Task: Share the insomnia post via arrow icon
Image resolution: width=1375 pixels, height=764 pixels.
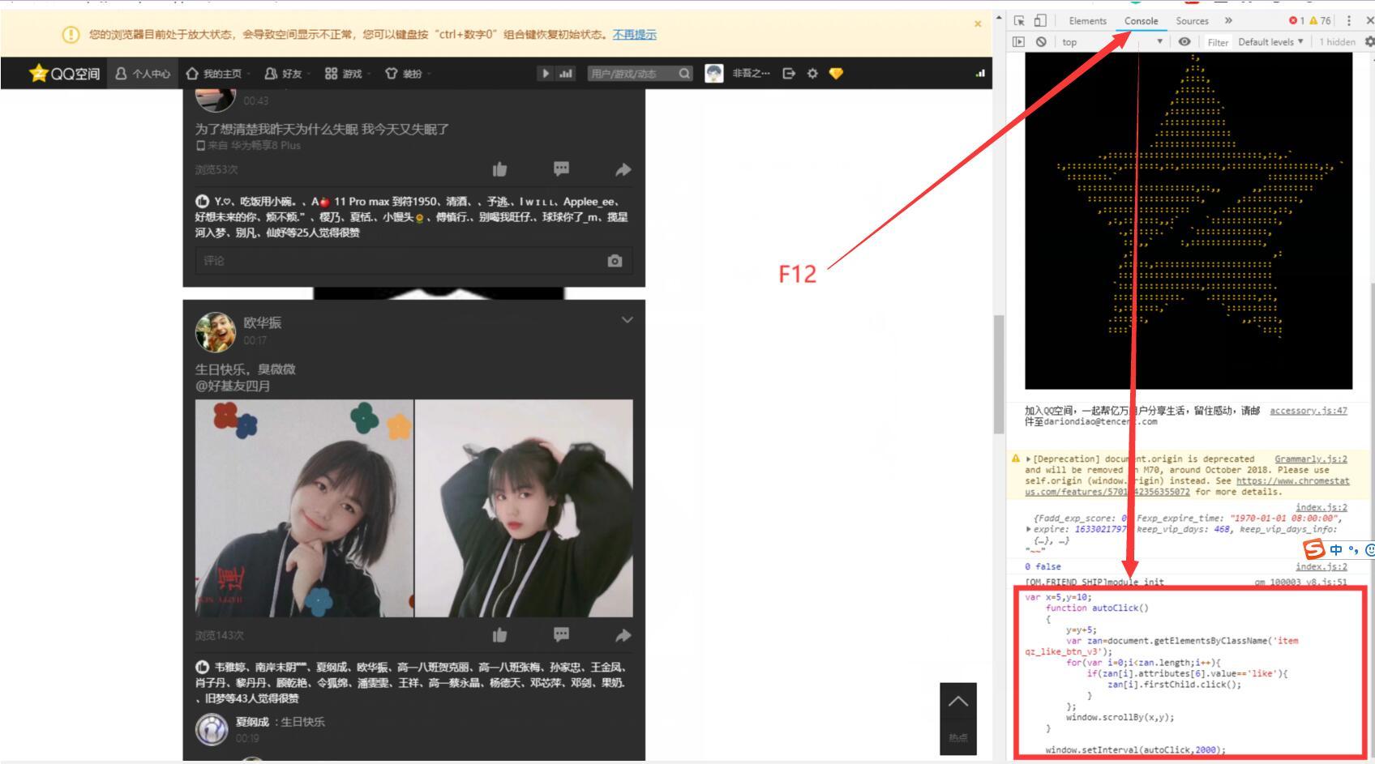Action: point(623,169)
